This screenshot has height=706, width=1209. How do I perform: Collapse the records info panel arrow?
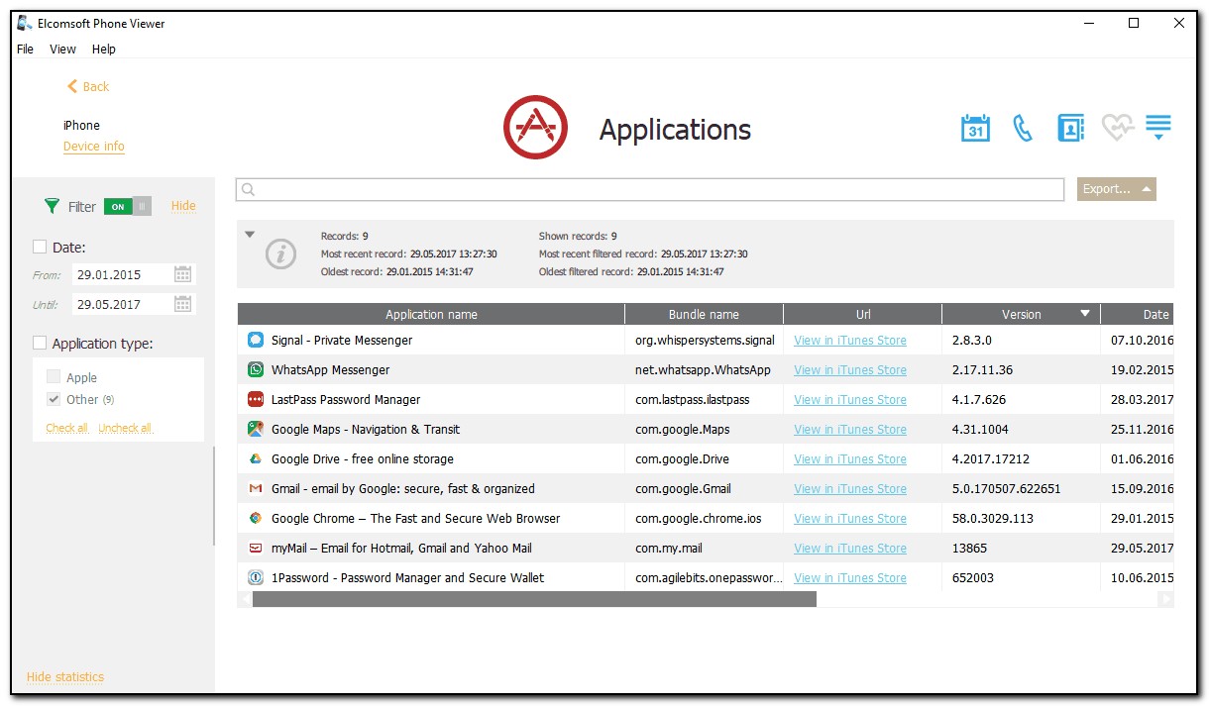click(250, 235)
